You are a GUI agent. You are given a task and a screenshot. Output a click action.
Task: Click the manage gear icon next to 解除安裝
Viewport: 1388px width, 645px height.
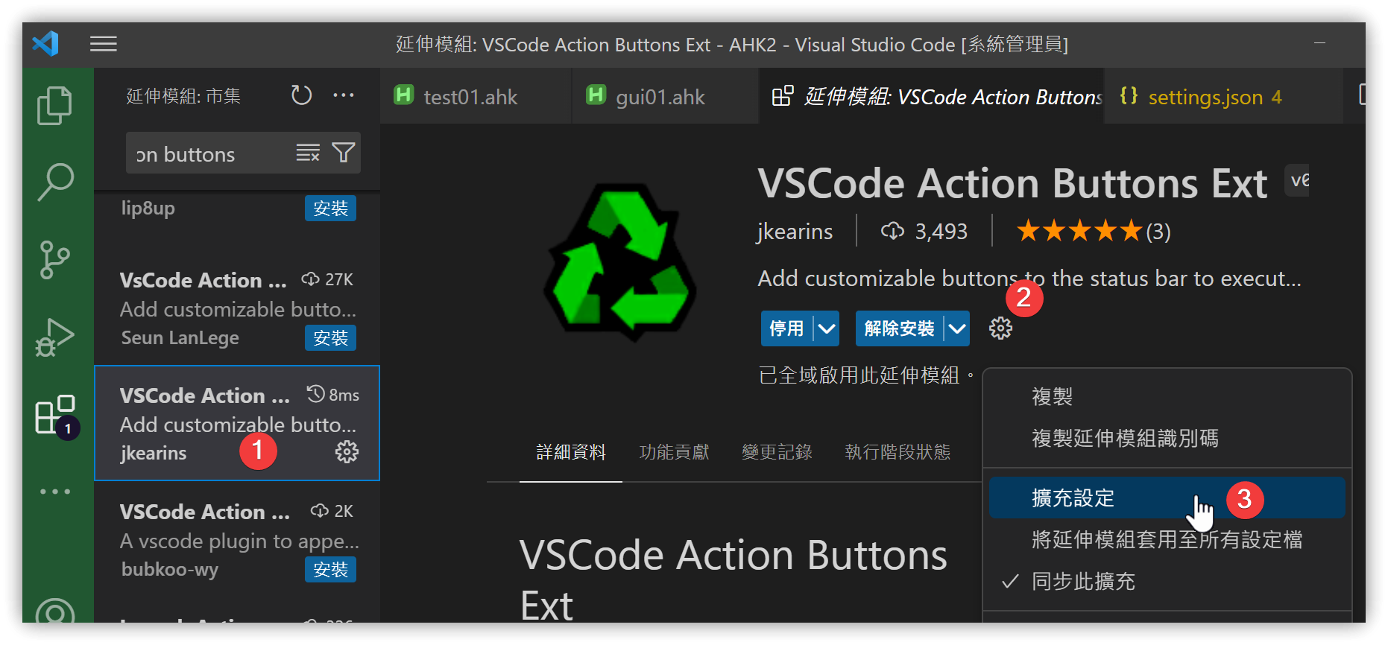1000,328
